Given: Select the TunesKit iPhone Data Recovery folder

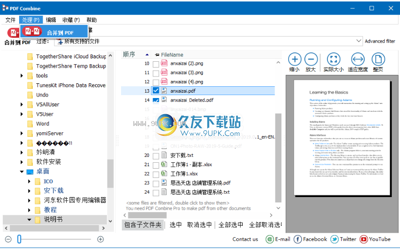Looking at the screenshot, I should tap(71, 85).
